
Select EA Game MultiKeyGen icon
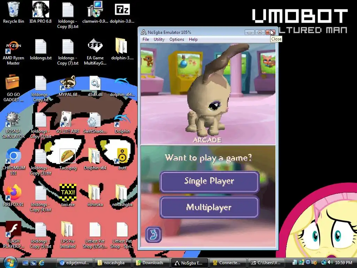[x=95, y=52]
